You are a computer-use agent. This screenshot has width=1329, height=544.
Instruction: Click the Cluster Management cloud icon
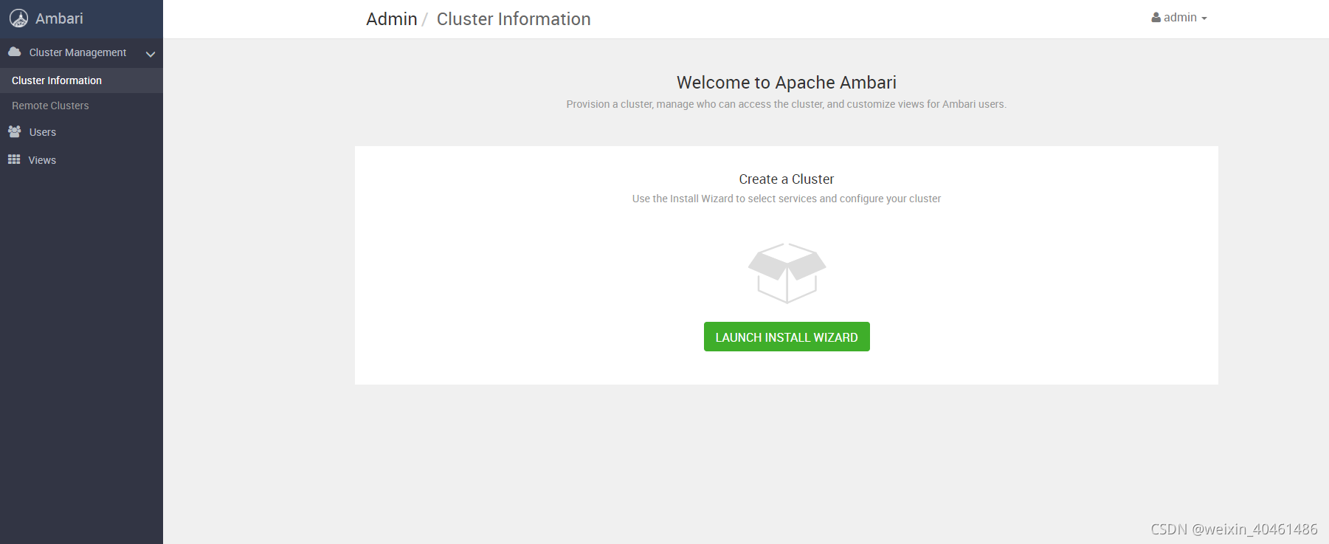tap(14, 52)
